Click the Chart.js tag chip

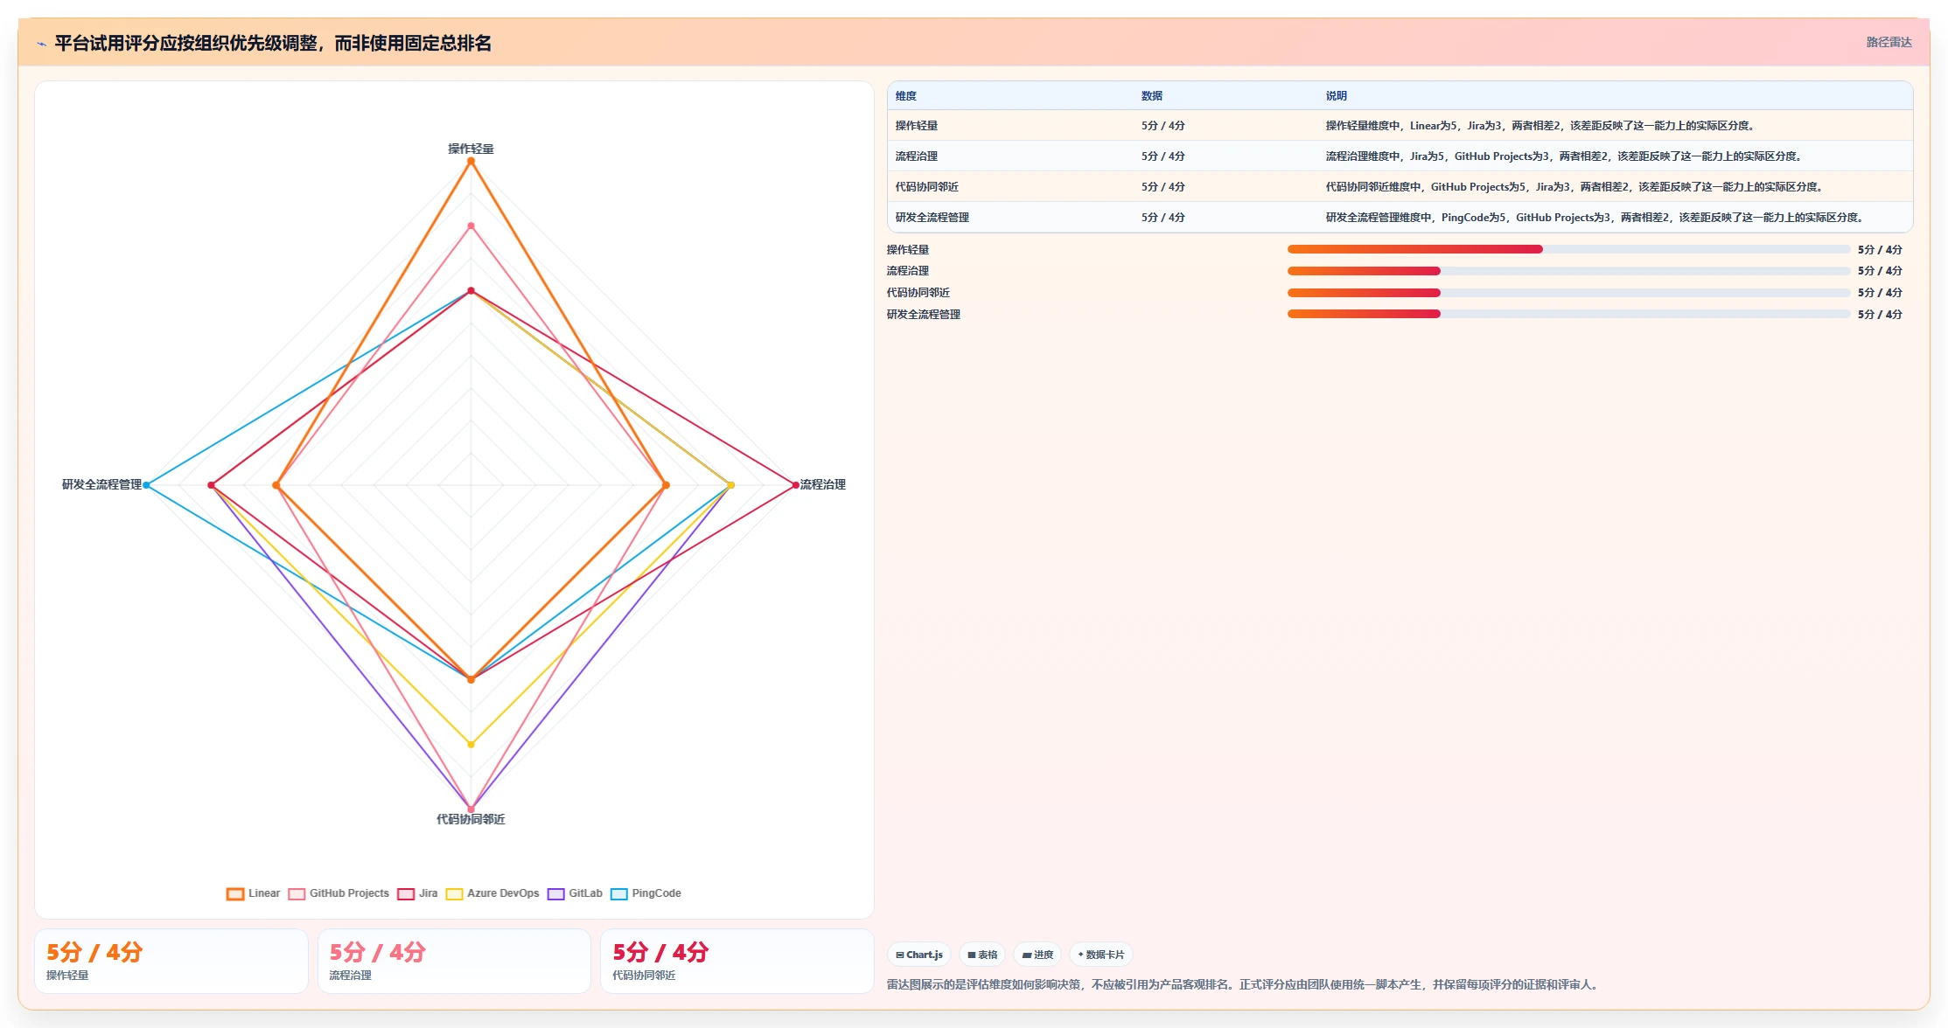click(919, 955)
